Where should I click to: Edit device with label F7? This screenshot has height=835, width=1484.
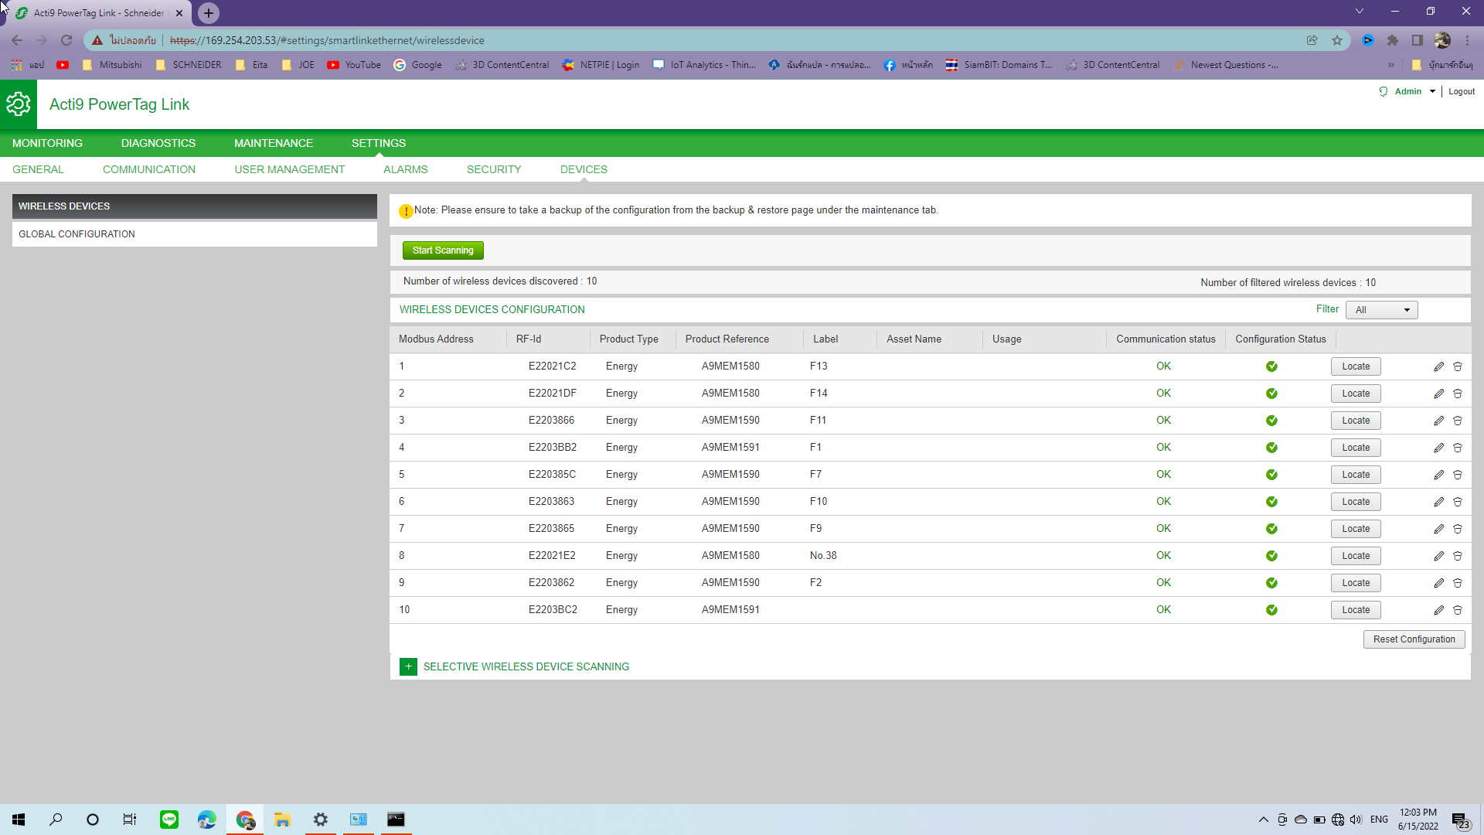click(x=1438, y=475)
